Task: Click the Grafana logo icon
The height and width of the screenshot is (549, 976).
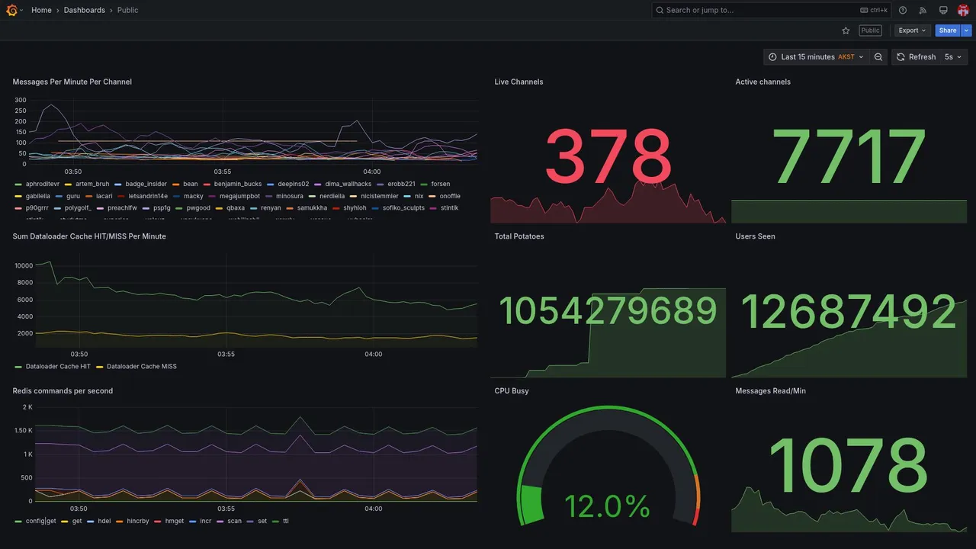Action: (12, 10)
